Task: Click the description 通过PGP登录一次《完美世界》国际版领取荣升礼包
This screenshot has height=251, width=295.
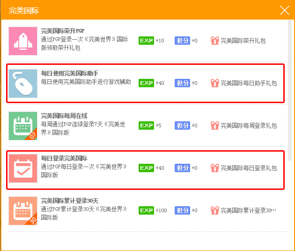Action: pyautogui.click(x=85, y=44)
